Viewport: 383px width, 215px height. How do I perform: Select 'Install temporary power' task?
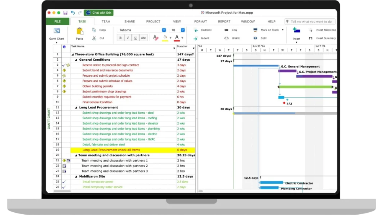(x=98, y=182)
